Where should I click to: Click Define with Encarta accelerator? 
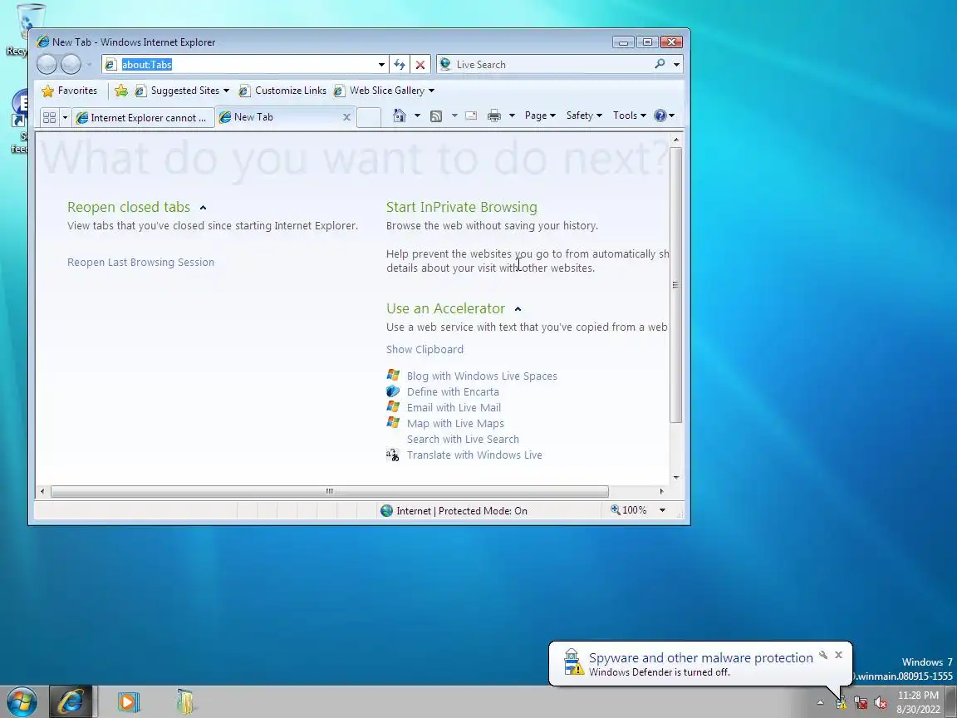tap(453, 392)
